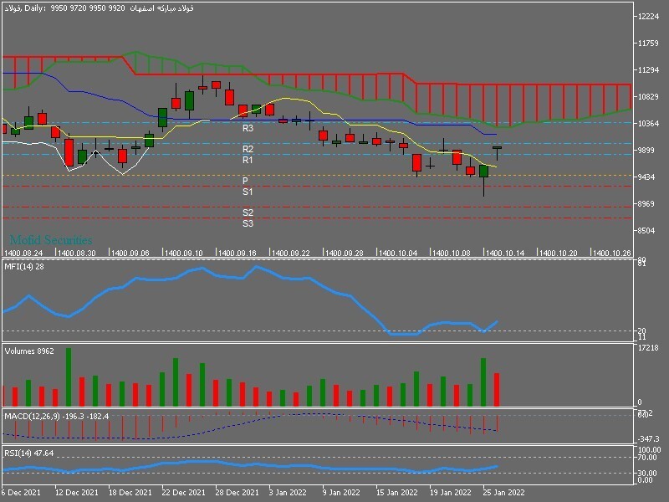
Task: Click the S1 support level label
Action: pyautogui.click(x=248, y=192)
